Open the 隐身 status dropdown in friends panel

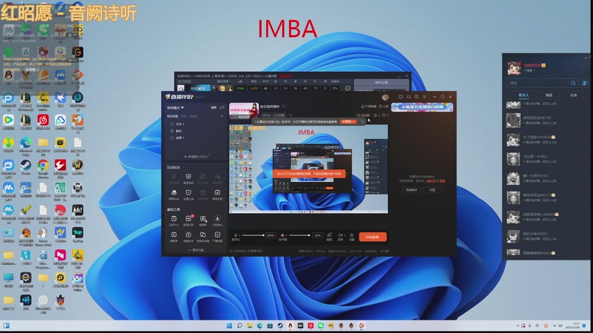(529, 70)
